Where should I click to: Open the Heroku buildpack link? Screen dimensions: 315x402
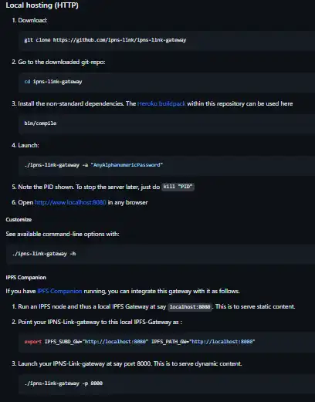[x=161, y=103]
